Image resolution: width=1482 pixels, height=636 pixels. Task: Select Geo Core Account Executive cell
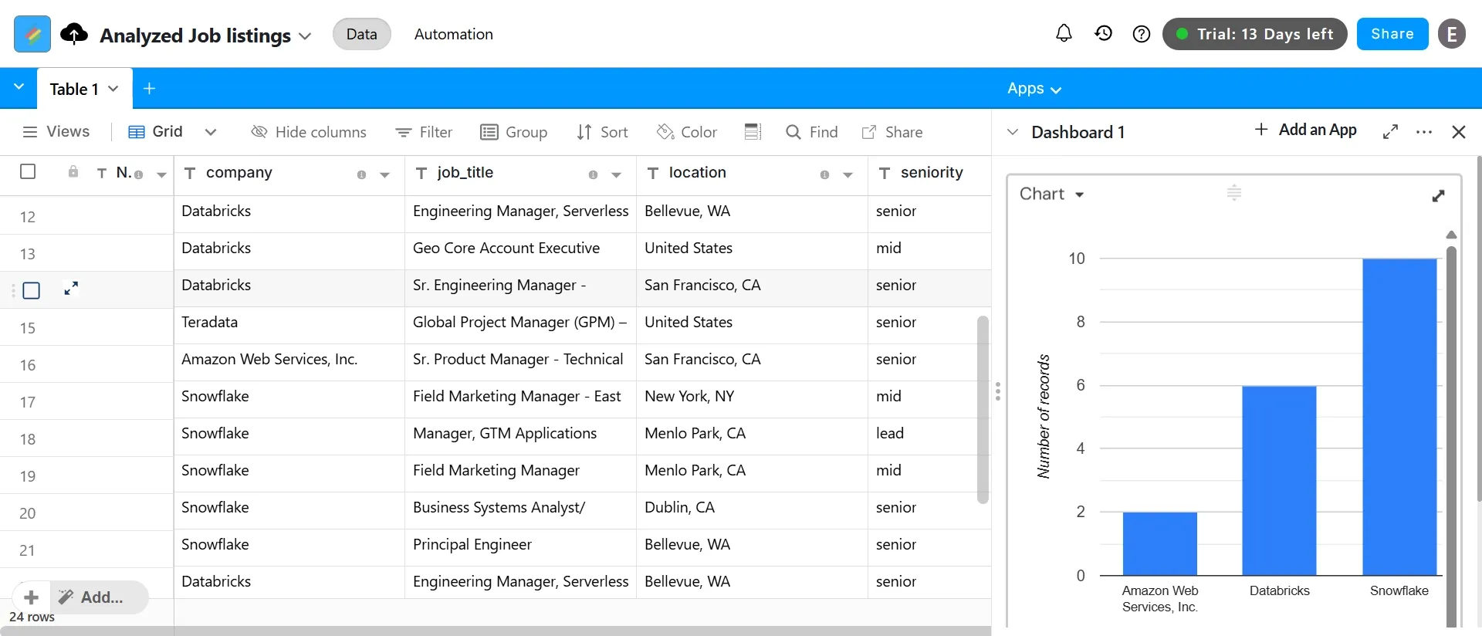point(521,251)
